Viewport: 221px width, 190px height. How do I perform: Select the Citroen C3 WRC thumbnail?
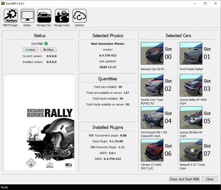pyautogui.click(x=152, y=150)
